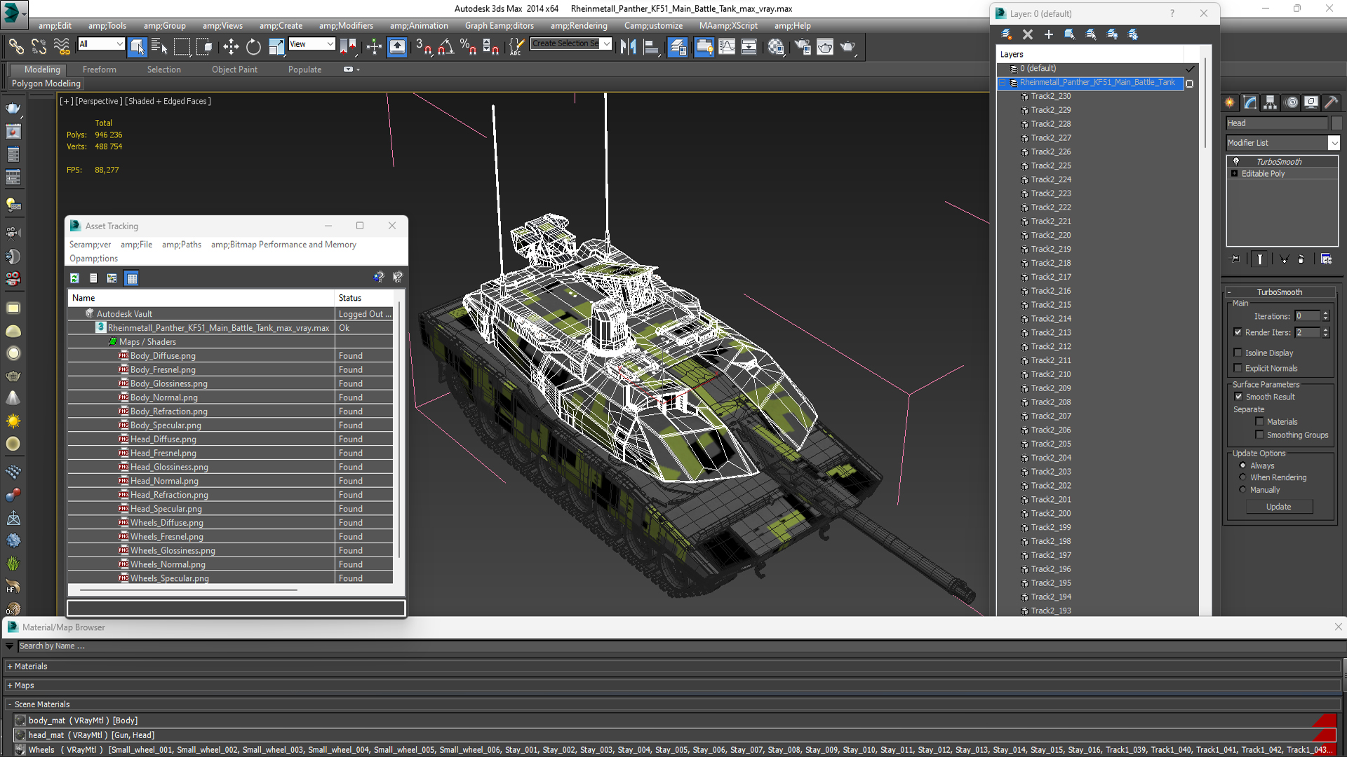Open the amp;Rendering menu
The height and width of the screenshot is (757, 1347).
click(x=579, y=26)
